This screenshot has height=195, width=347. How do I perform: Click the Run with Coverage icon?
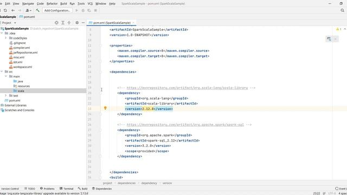(89, 10)
